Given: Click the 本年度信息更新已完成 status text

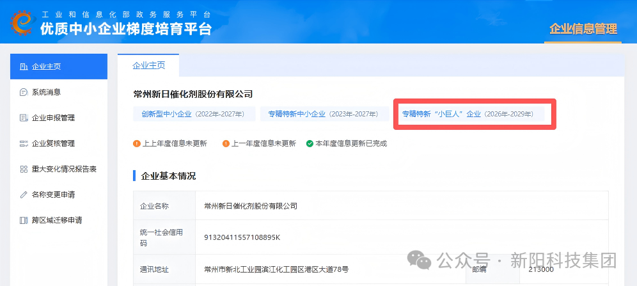Looking at the screenshot, I should coord(351,143).
